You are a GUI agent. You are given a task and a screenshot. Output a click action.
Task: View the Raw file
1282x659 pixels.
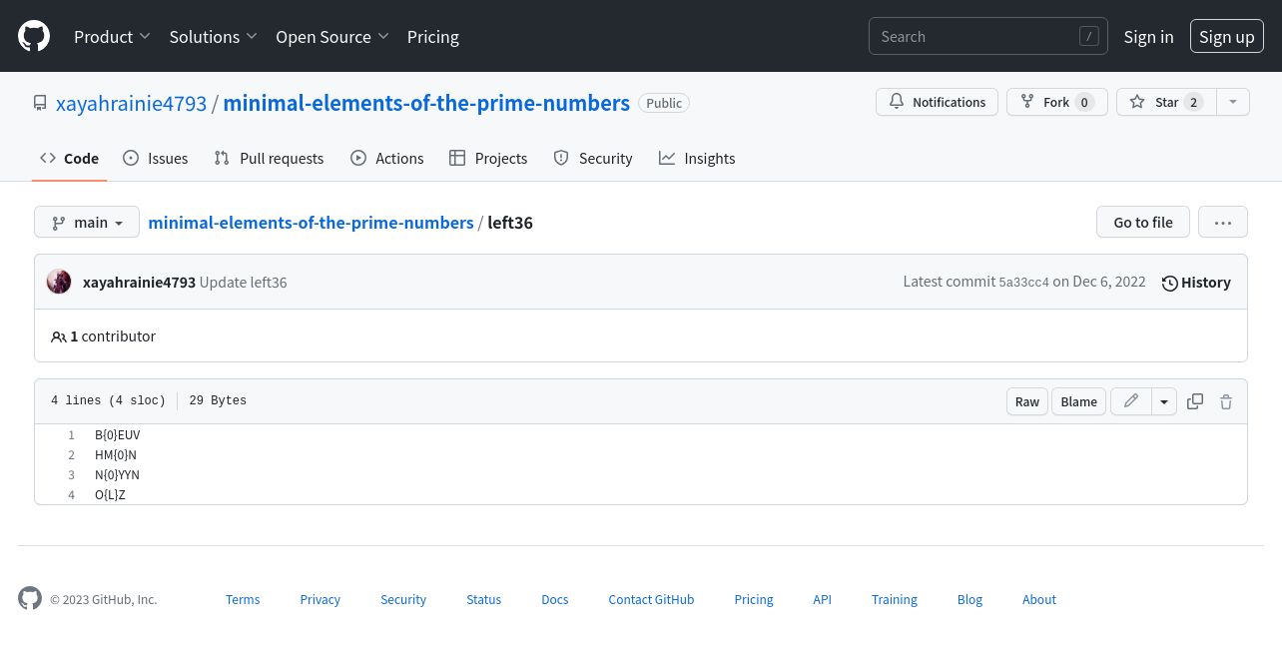click(1027, 401)
